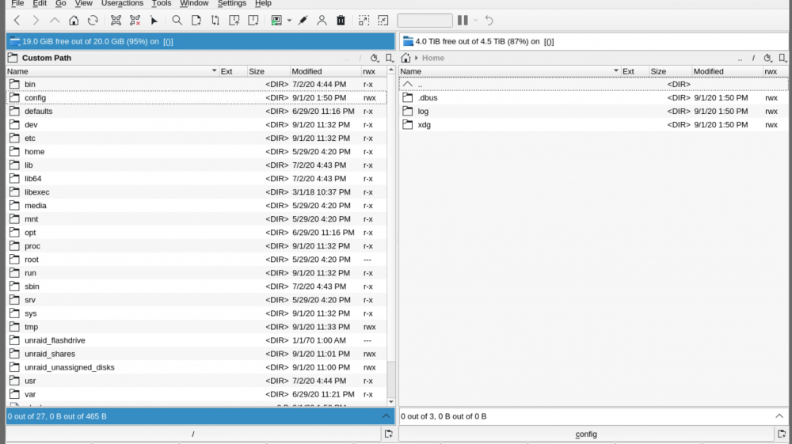The height and width of the screenshot is (444, 792).
Task: Click right panel parent '..' button
Action: [740, 58]
